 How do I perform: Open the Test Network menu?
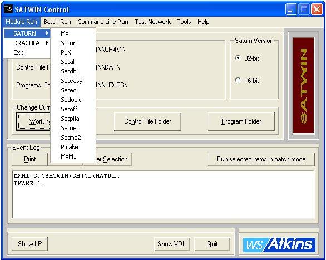[x=152, y=22]
